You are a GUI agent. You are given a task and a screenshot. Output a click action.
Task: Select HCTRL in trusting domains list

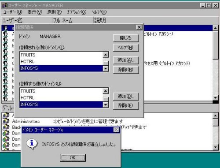tap(61, 98)
